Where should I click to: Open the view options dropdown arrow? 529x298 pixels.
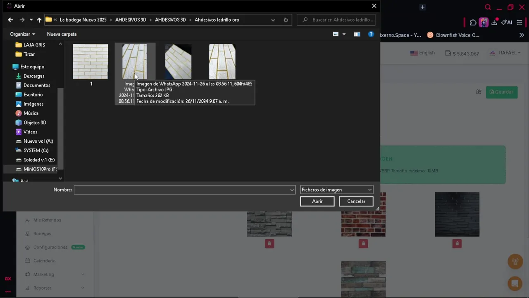coord(344,34)
